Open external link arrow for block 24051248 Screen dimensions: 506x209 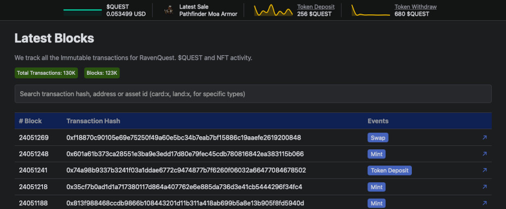(x=484, y=154)
